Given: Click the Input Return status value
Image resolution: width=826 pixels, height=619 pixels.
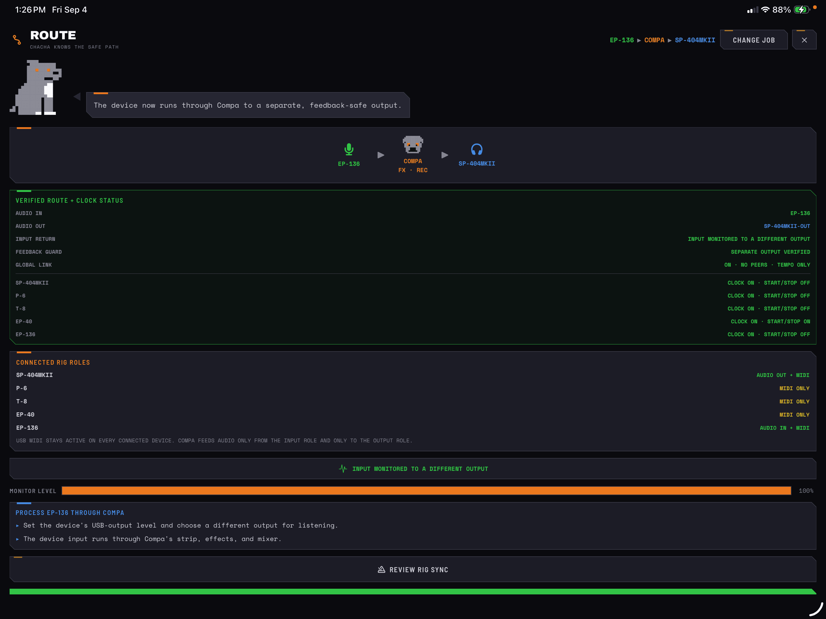Looking at the screenshot, I should click(x=749, y=239).
